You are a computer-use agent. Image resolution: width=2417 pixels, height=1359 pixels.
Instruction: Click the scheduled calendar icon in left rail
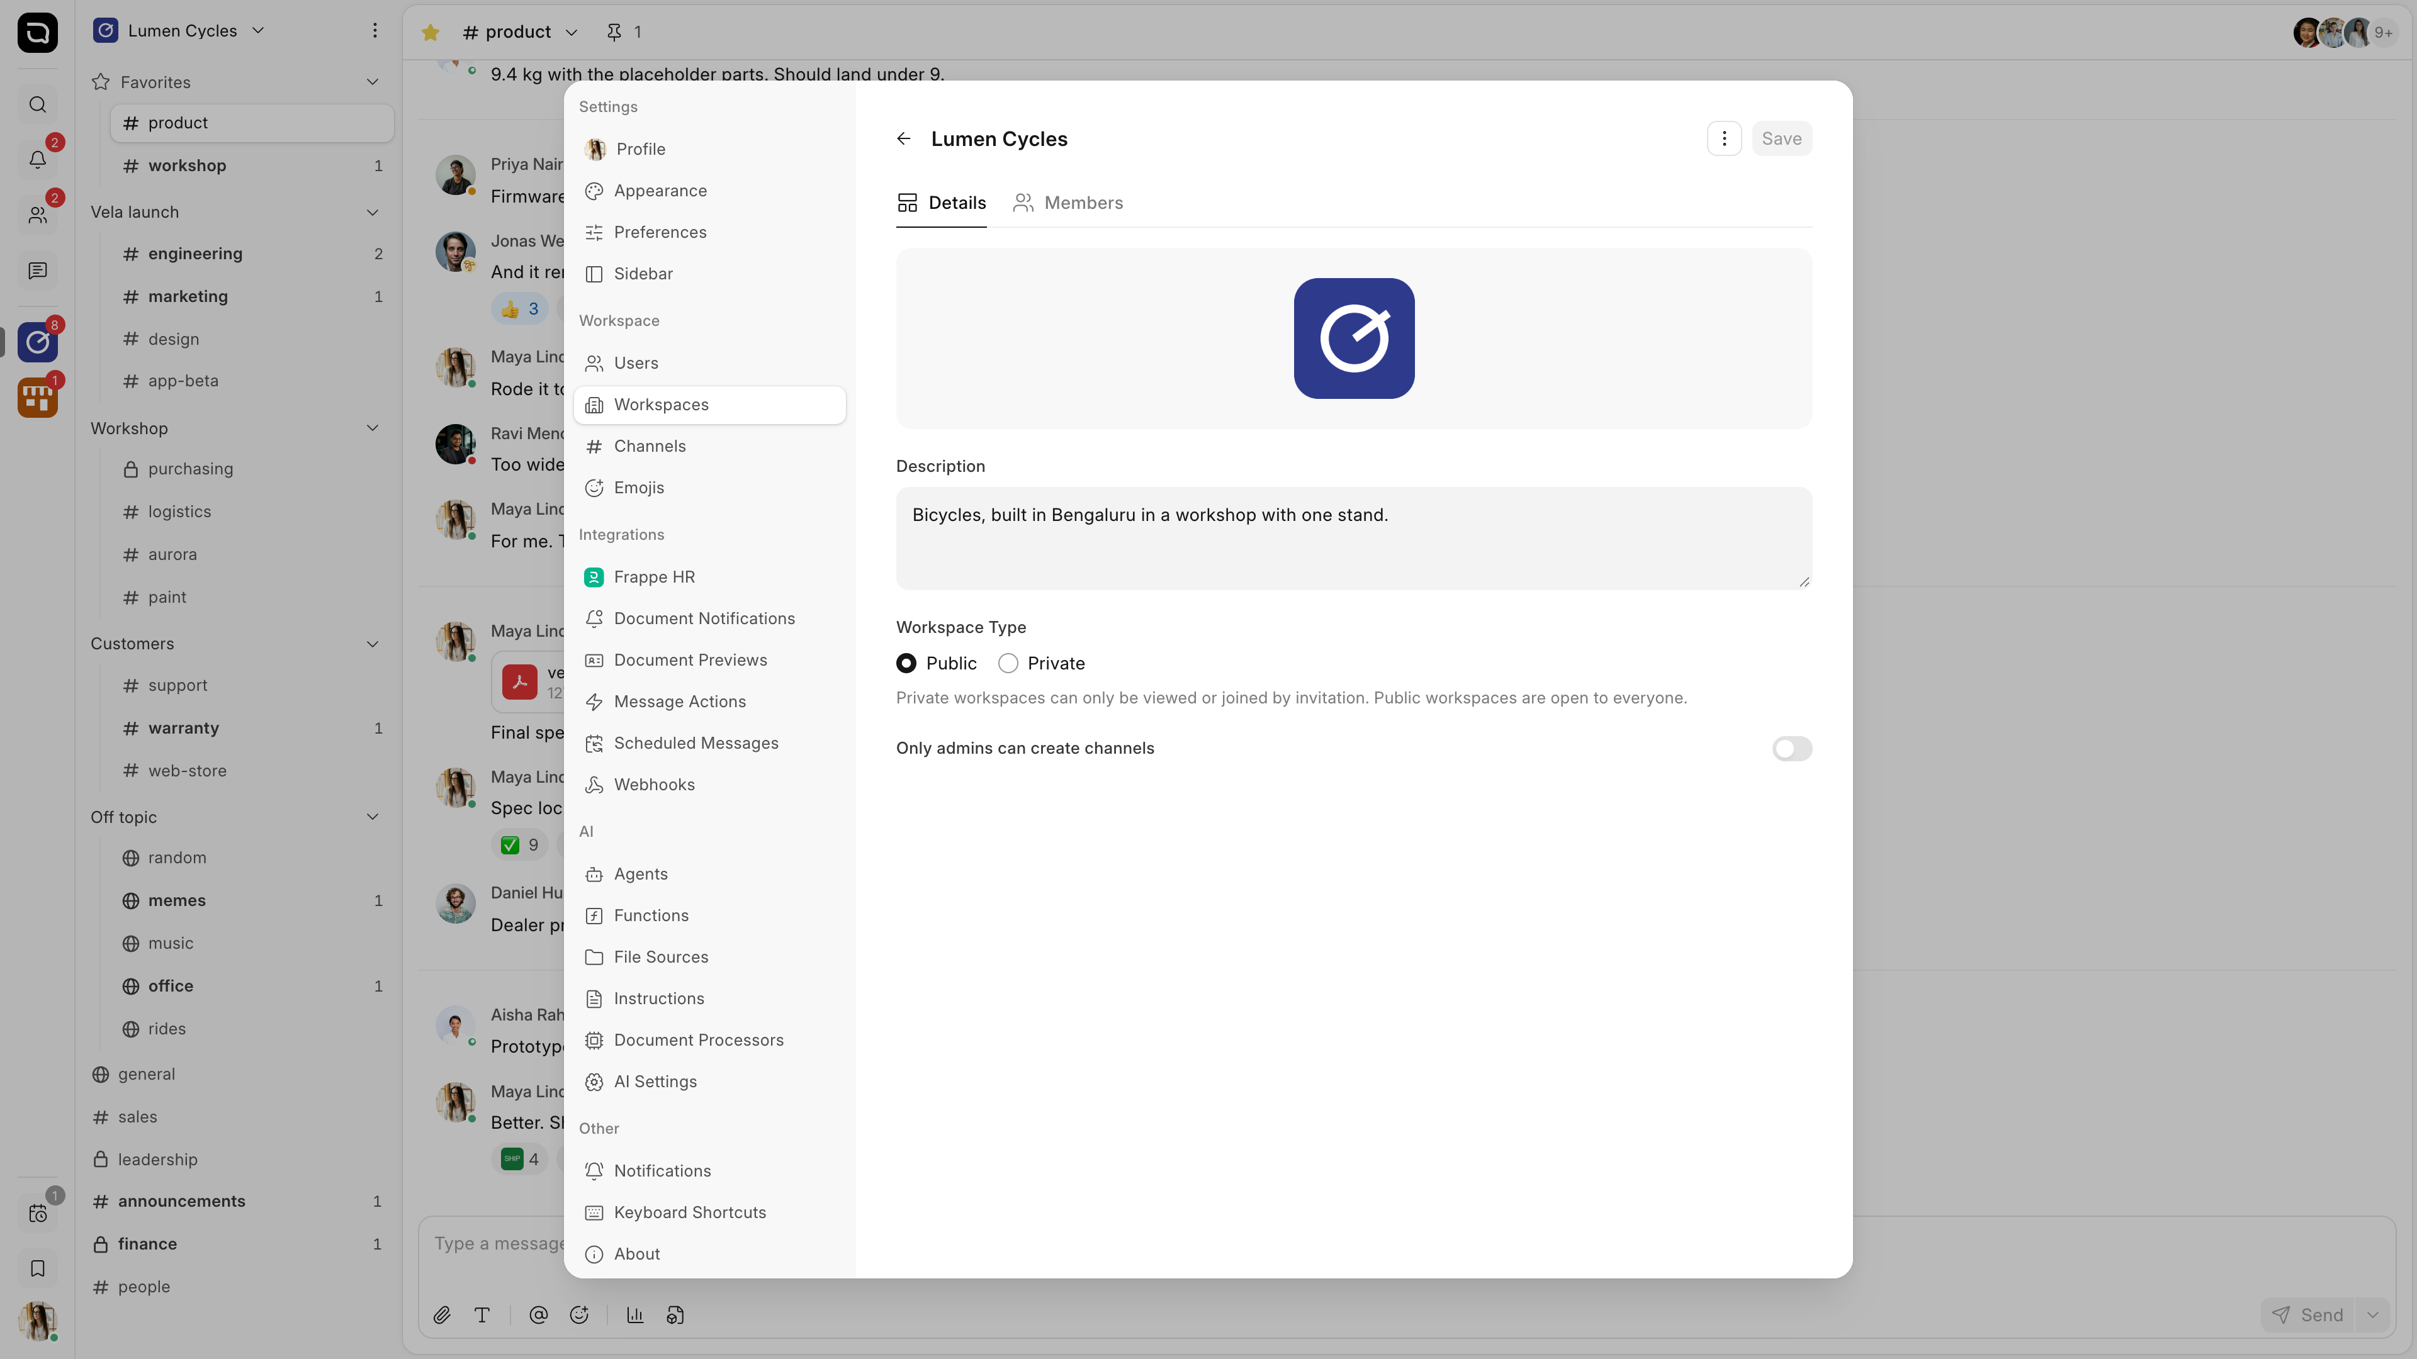click(38, 1212)
